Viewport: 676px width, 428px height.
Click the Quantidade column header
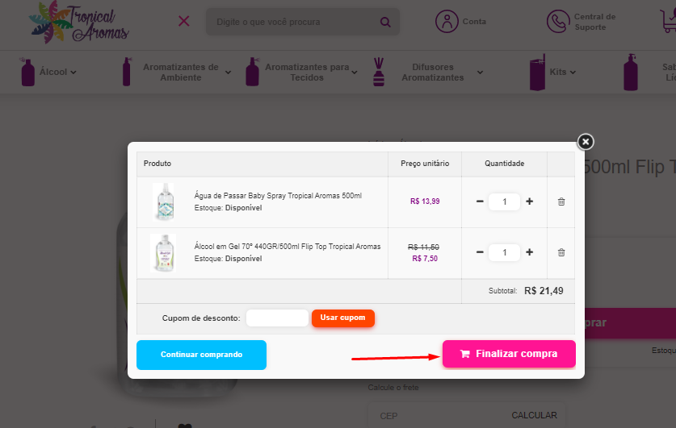[505, 164]
